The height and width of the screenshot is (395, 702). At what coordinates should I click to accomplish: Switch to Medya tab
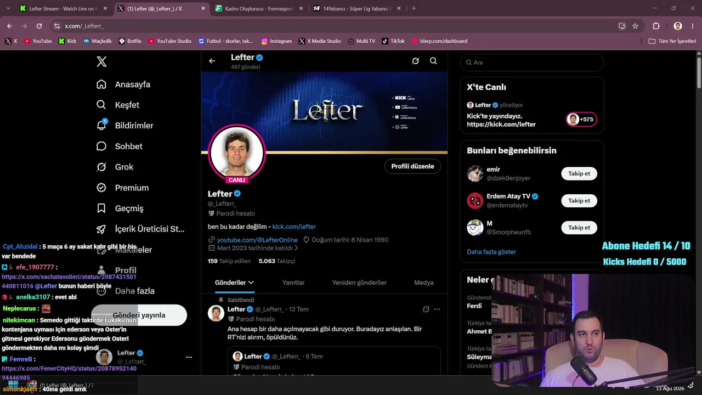pyautogui.click(x=424, y=283)
